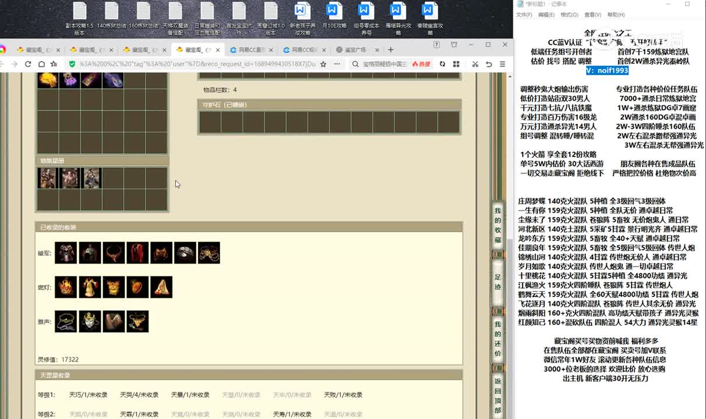Click the search box with 宝格丽 text

[385, 64]
